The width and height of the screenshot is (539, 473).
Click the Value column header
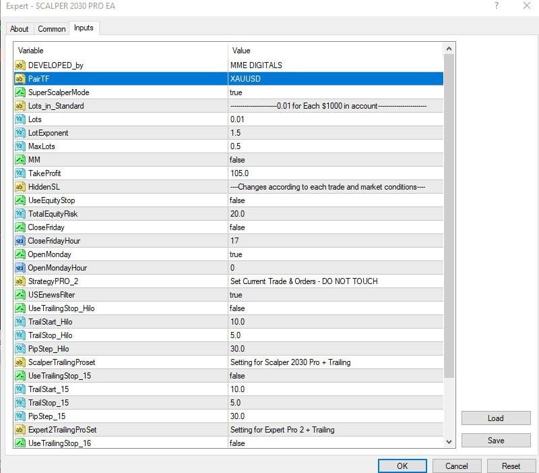coord(241,51)
